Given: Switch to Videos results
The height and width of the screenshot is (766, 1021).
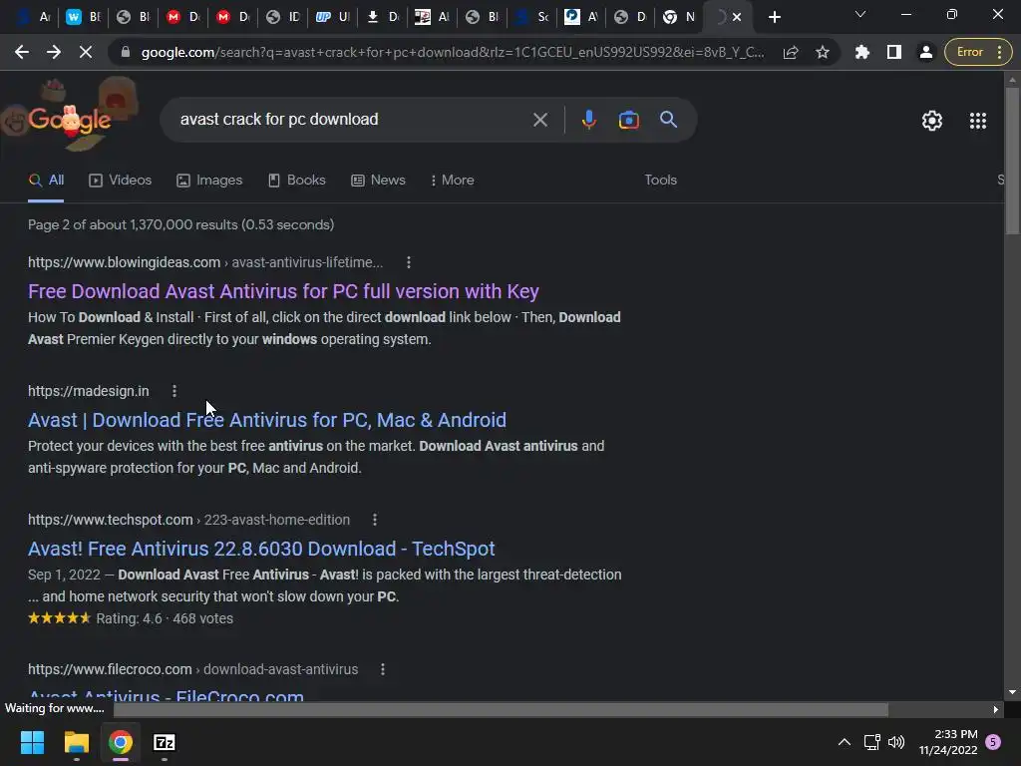Looking at the screenshot, I should [x=121, y=181].
